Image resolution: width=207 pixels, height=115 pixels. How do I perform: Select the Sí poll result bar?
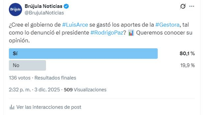(x=83, y=53)
